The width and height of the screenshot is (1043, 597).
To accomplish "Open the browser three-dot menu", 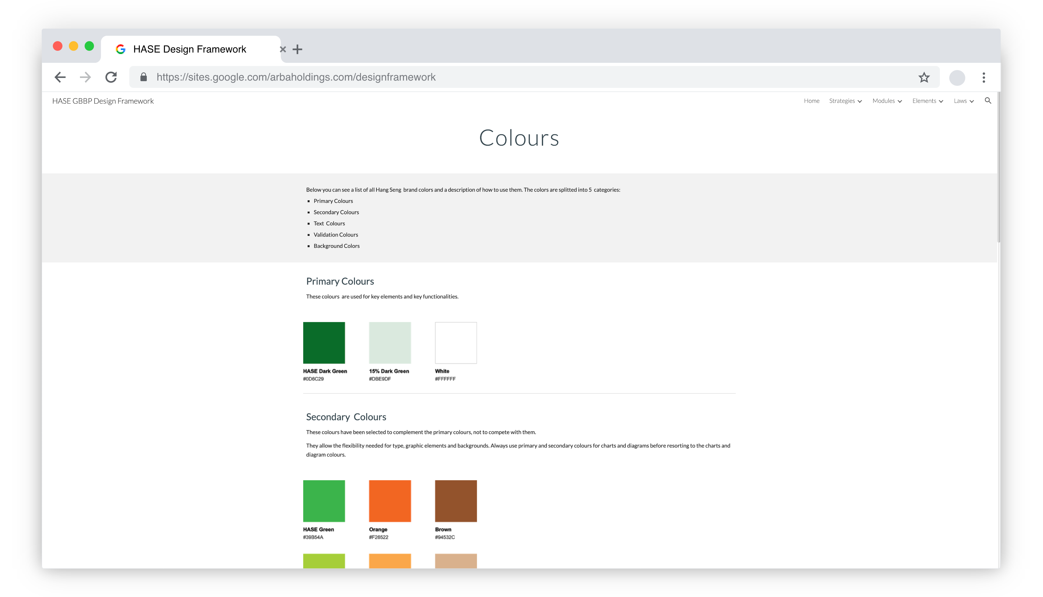I will tap(983, 77).
